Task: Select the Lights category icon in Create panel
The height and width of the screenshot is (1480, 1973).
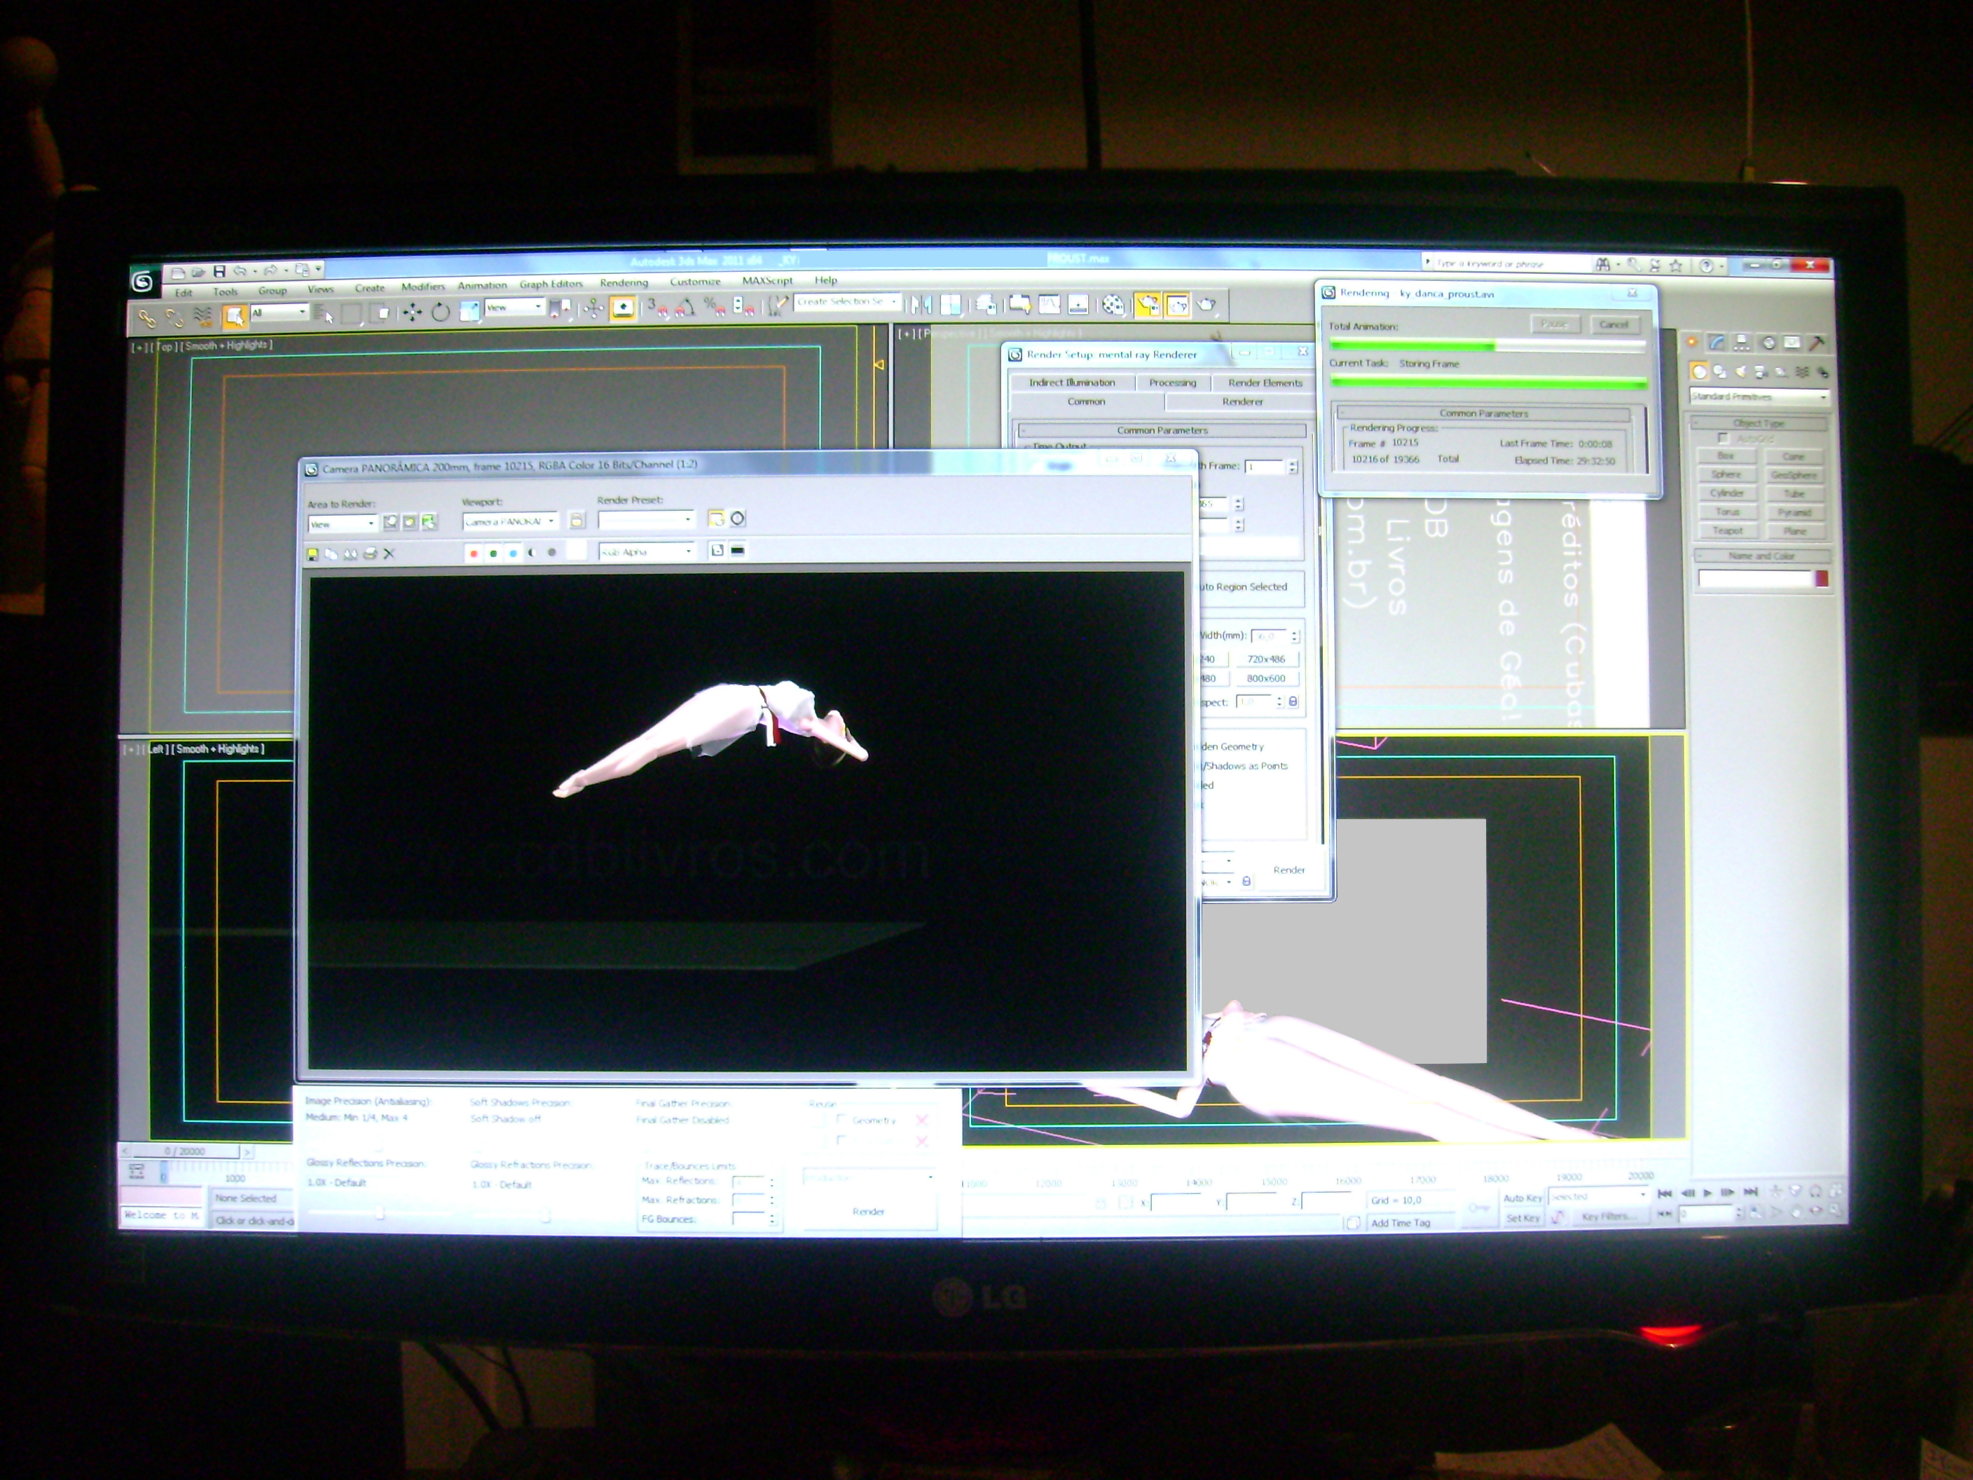Action: click(x=1739, y=372)
